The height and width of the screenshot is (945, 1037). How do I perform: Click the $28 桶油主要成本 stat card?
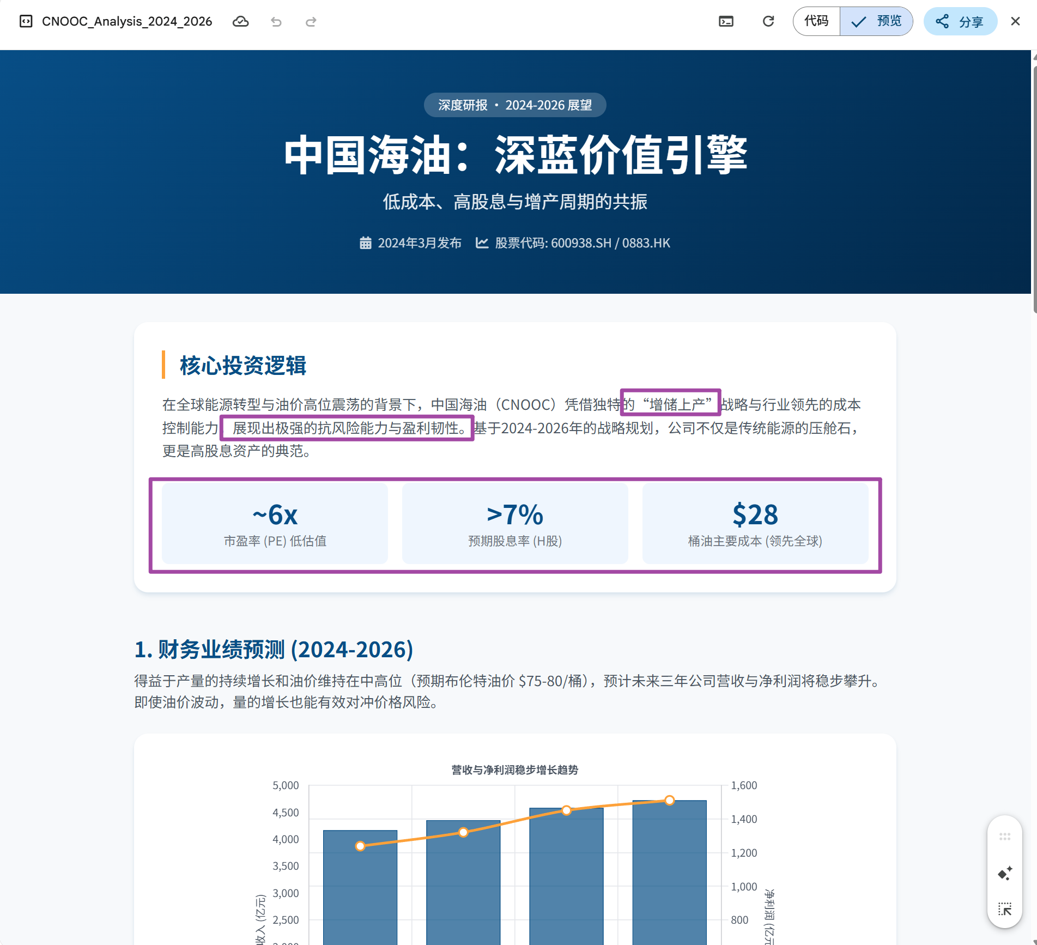coord(755,524)
